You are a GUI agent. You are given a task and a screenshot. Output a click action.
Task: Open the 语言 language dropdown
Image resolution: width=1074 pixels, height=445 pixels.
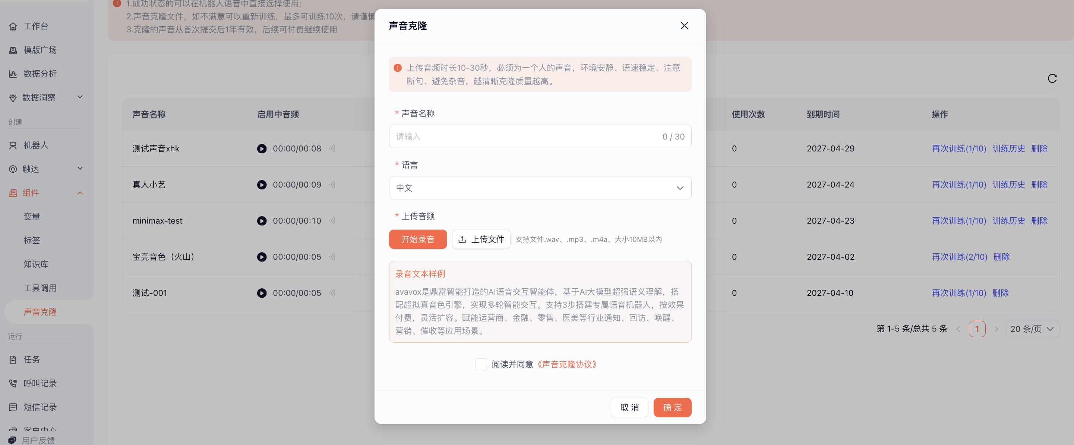pyautogui.click(x=540, y=188)
